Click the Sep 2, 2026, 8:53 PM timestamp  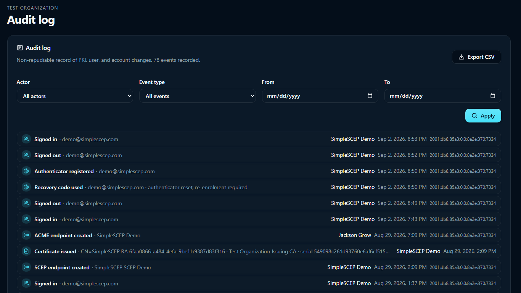coord(402,139)
